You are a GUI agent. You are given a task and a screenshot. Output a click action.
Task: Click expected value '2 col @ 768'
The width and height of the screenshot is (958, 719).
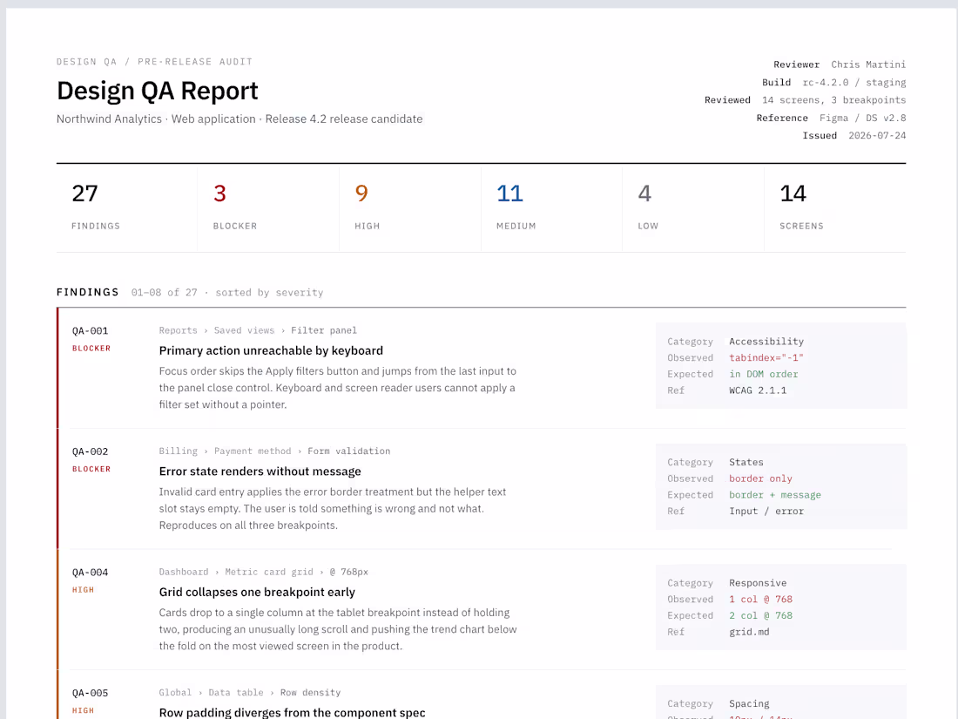(760, 615)
